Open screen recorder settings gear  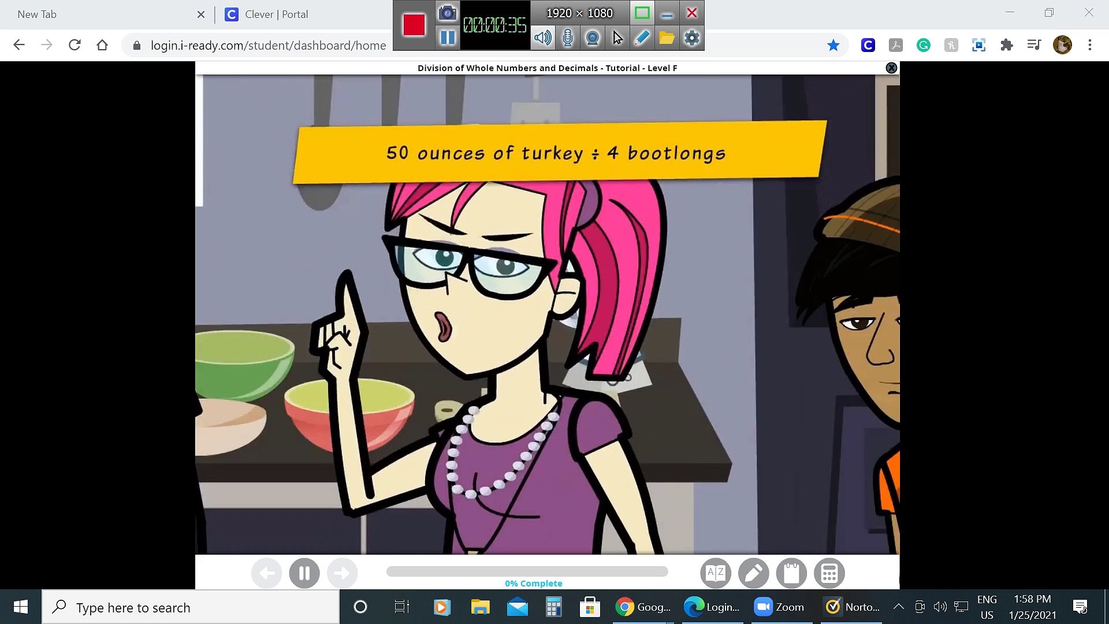(x=691, y=38)
